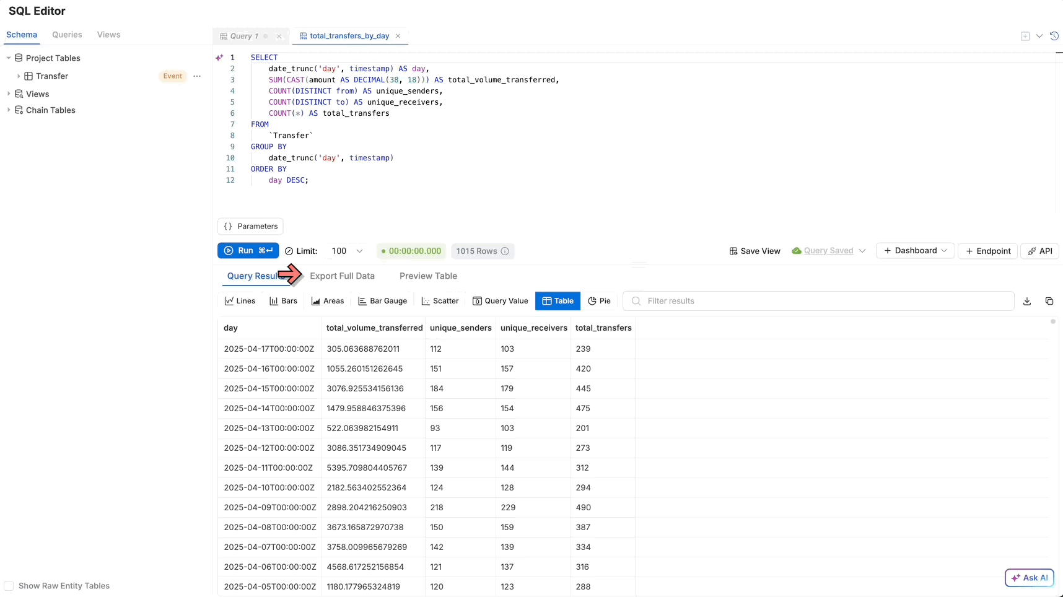Screen dimensions: 1063x597
Task: Open the tabs list chevron
Action: pyautogui.click(x=1039, y=36)
